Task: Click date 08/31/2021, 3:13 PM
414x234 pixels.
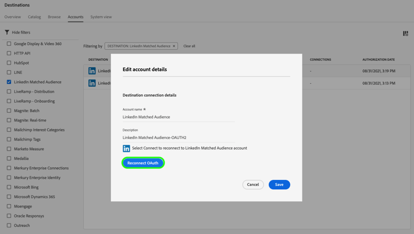Action: click(x=379, y=83)
